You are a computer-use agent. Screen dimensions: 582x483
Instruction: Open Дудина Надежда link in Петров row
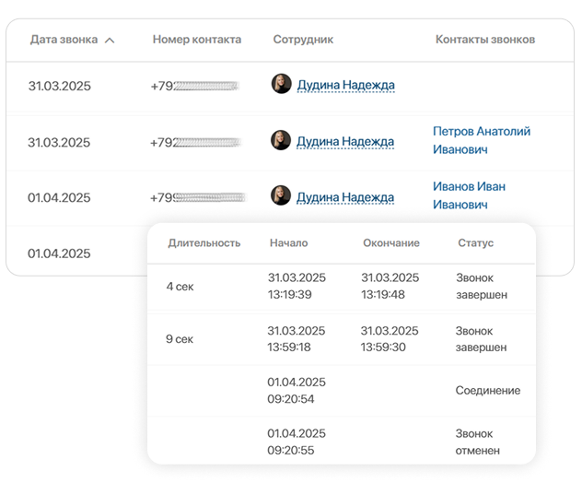coord(345,141)
